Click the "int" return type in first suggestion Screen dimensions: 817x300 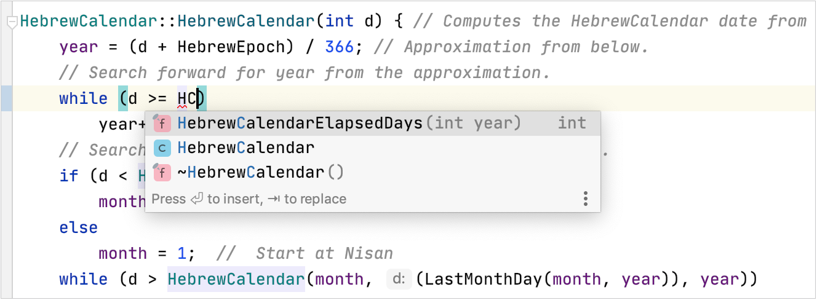572,124
